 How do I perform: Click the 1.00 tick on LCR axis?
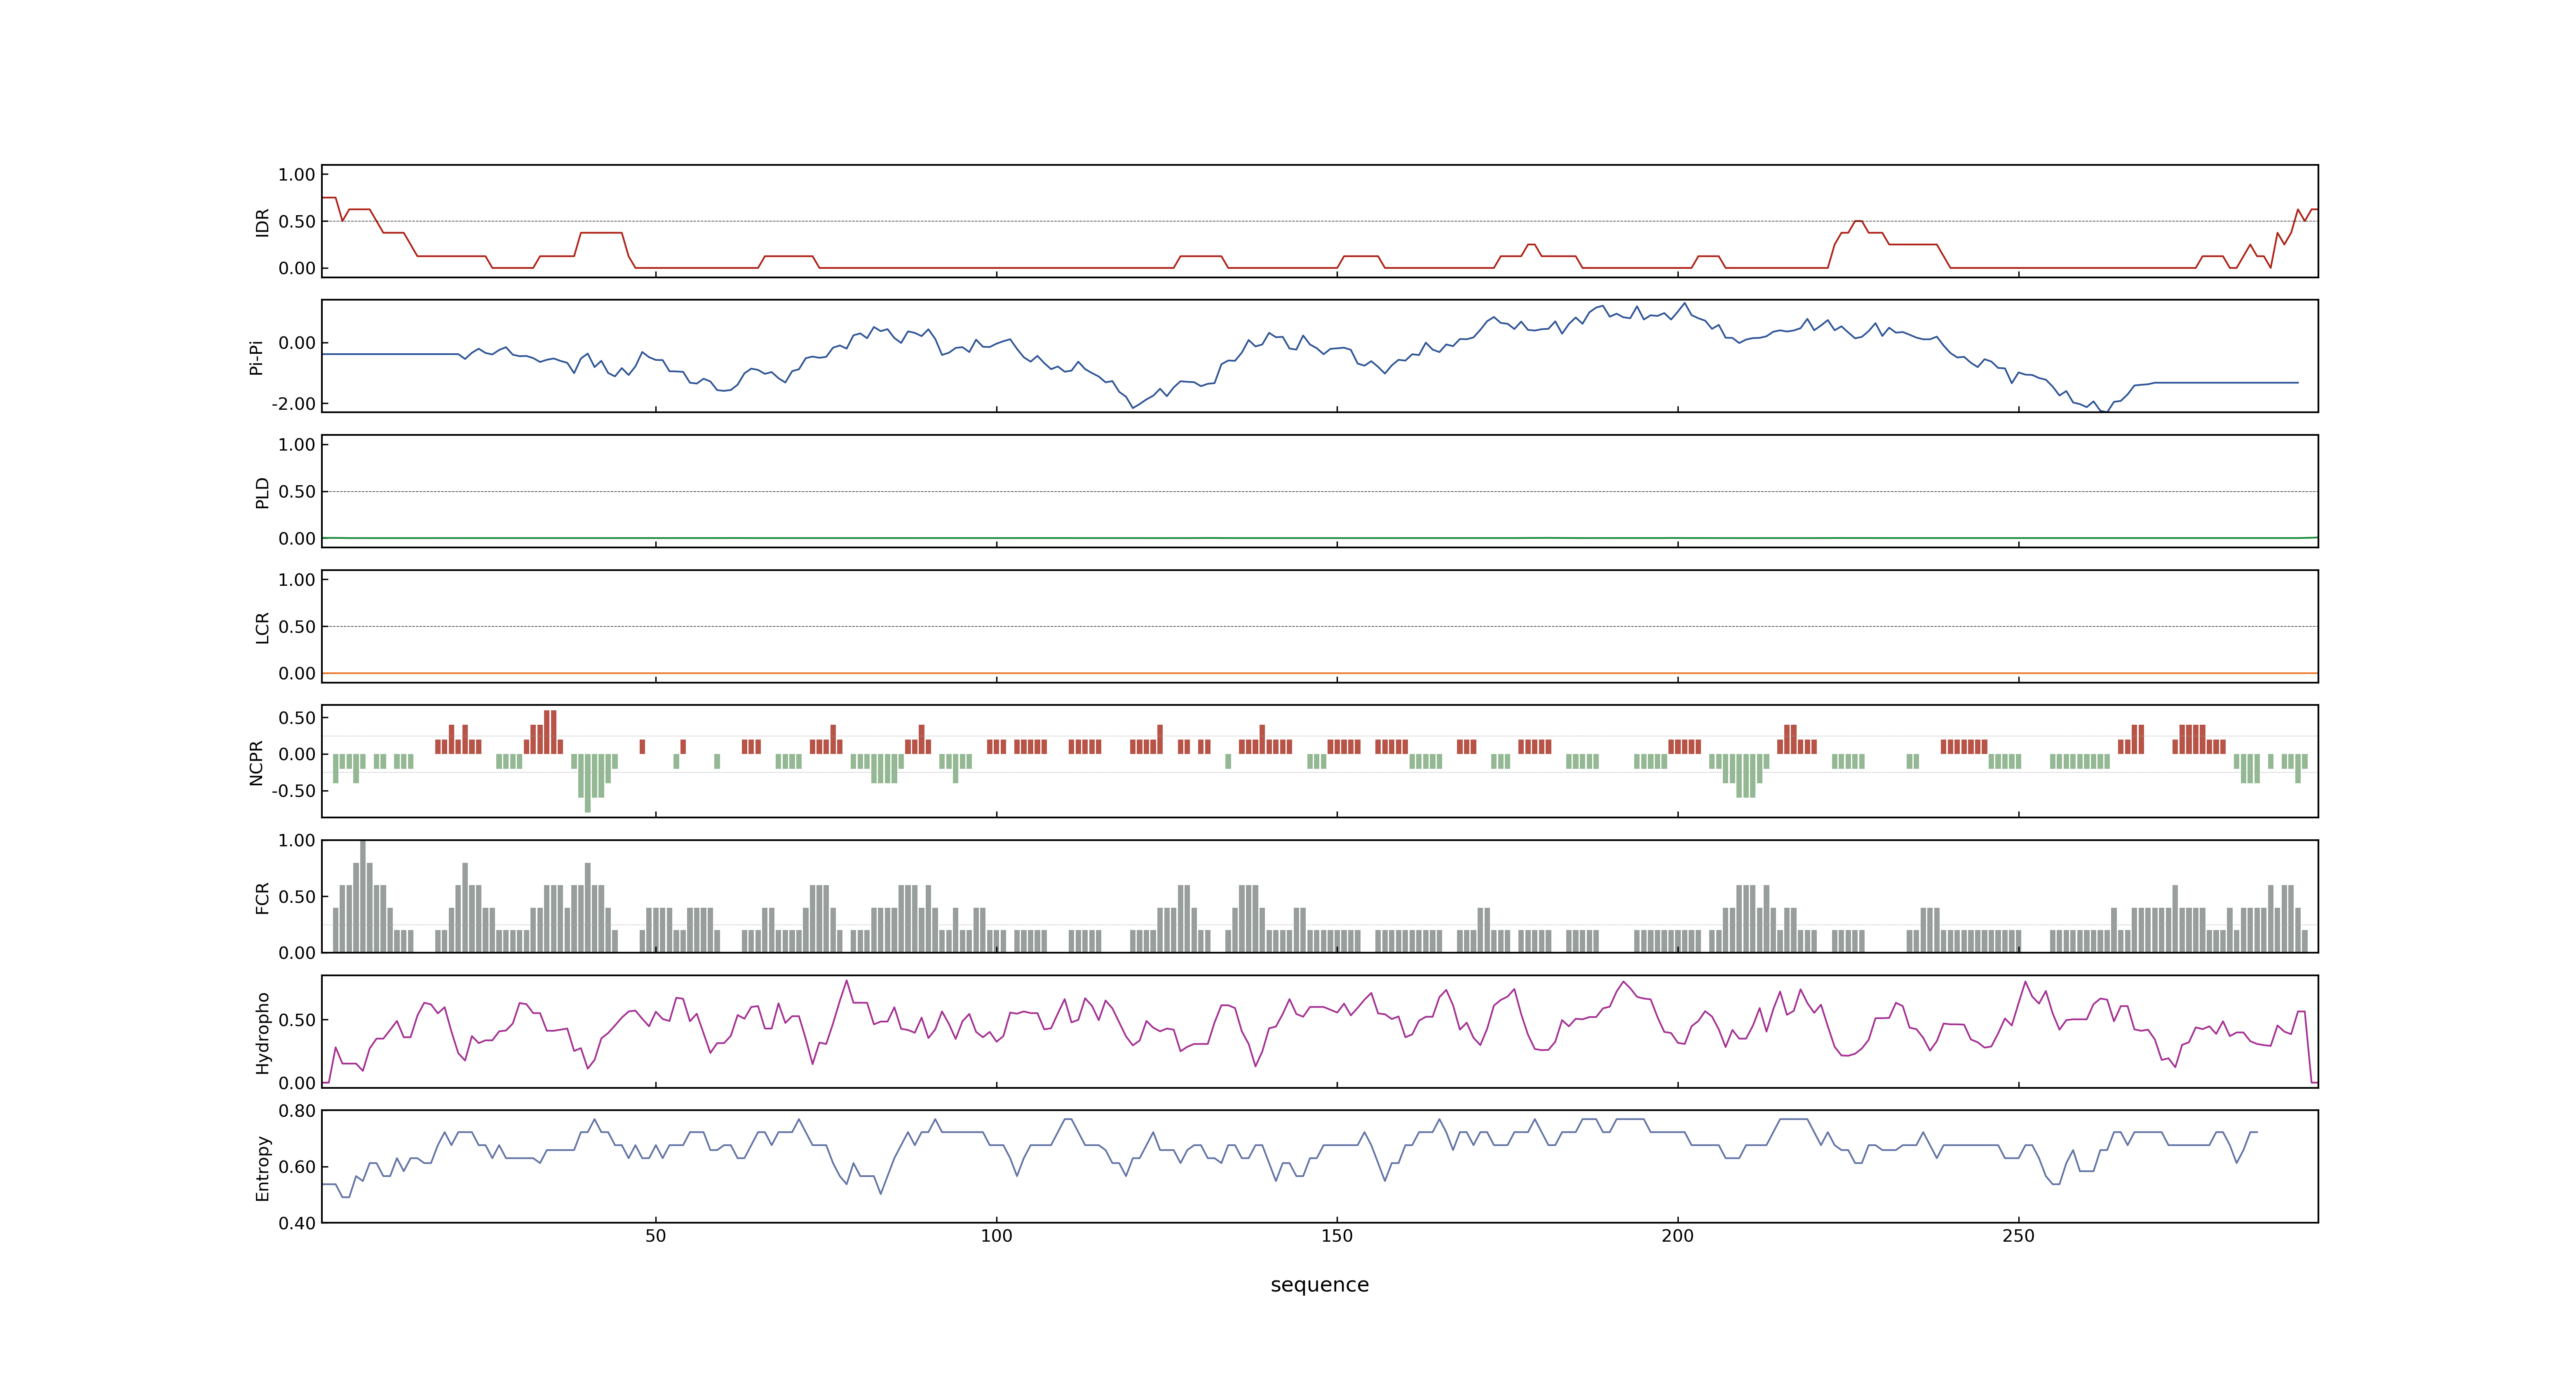297,579
